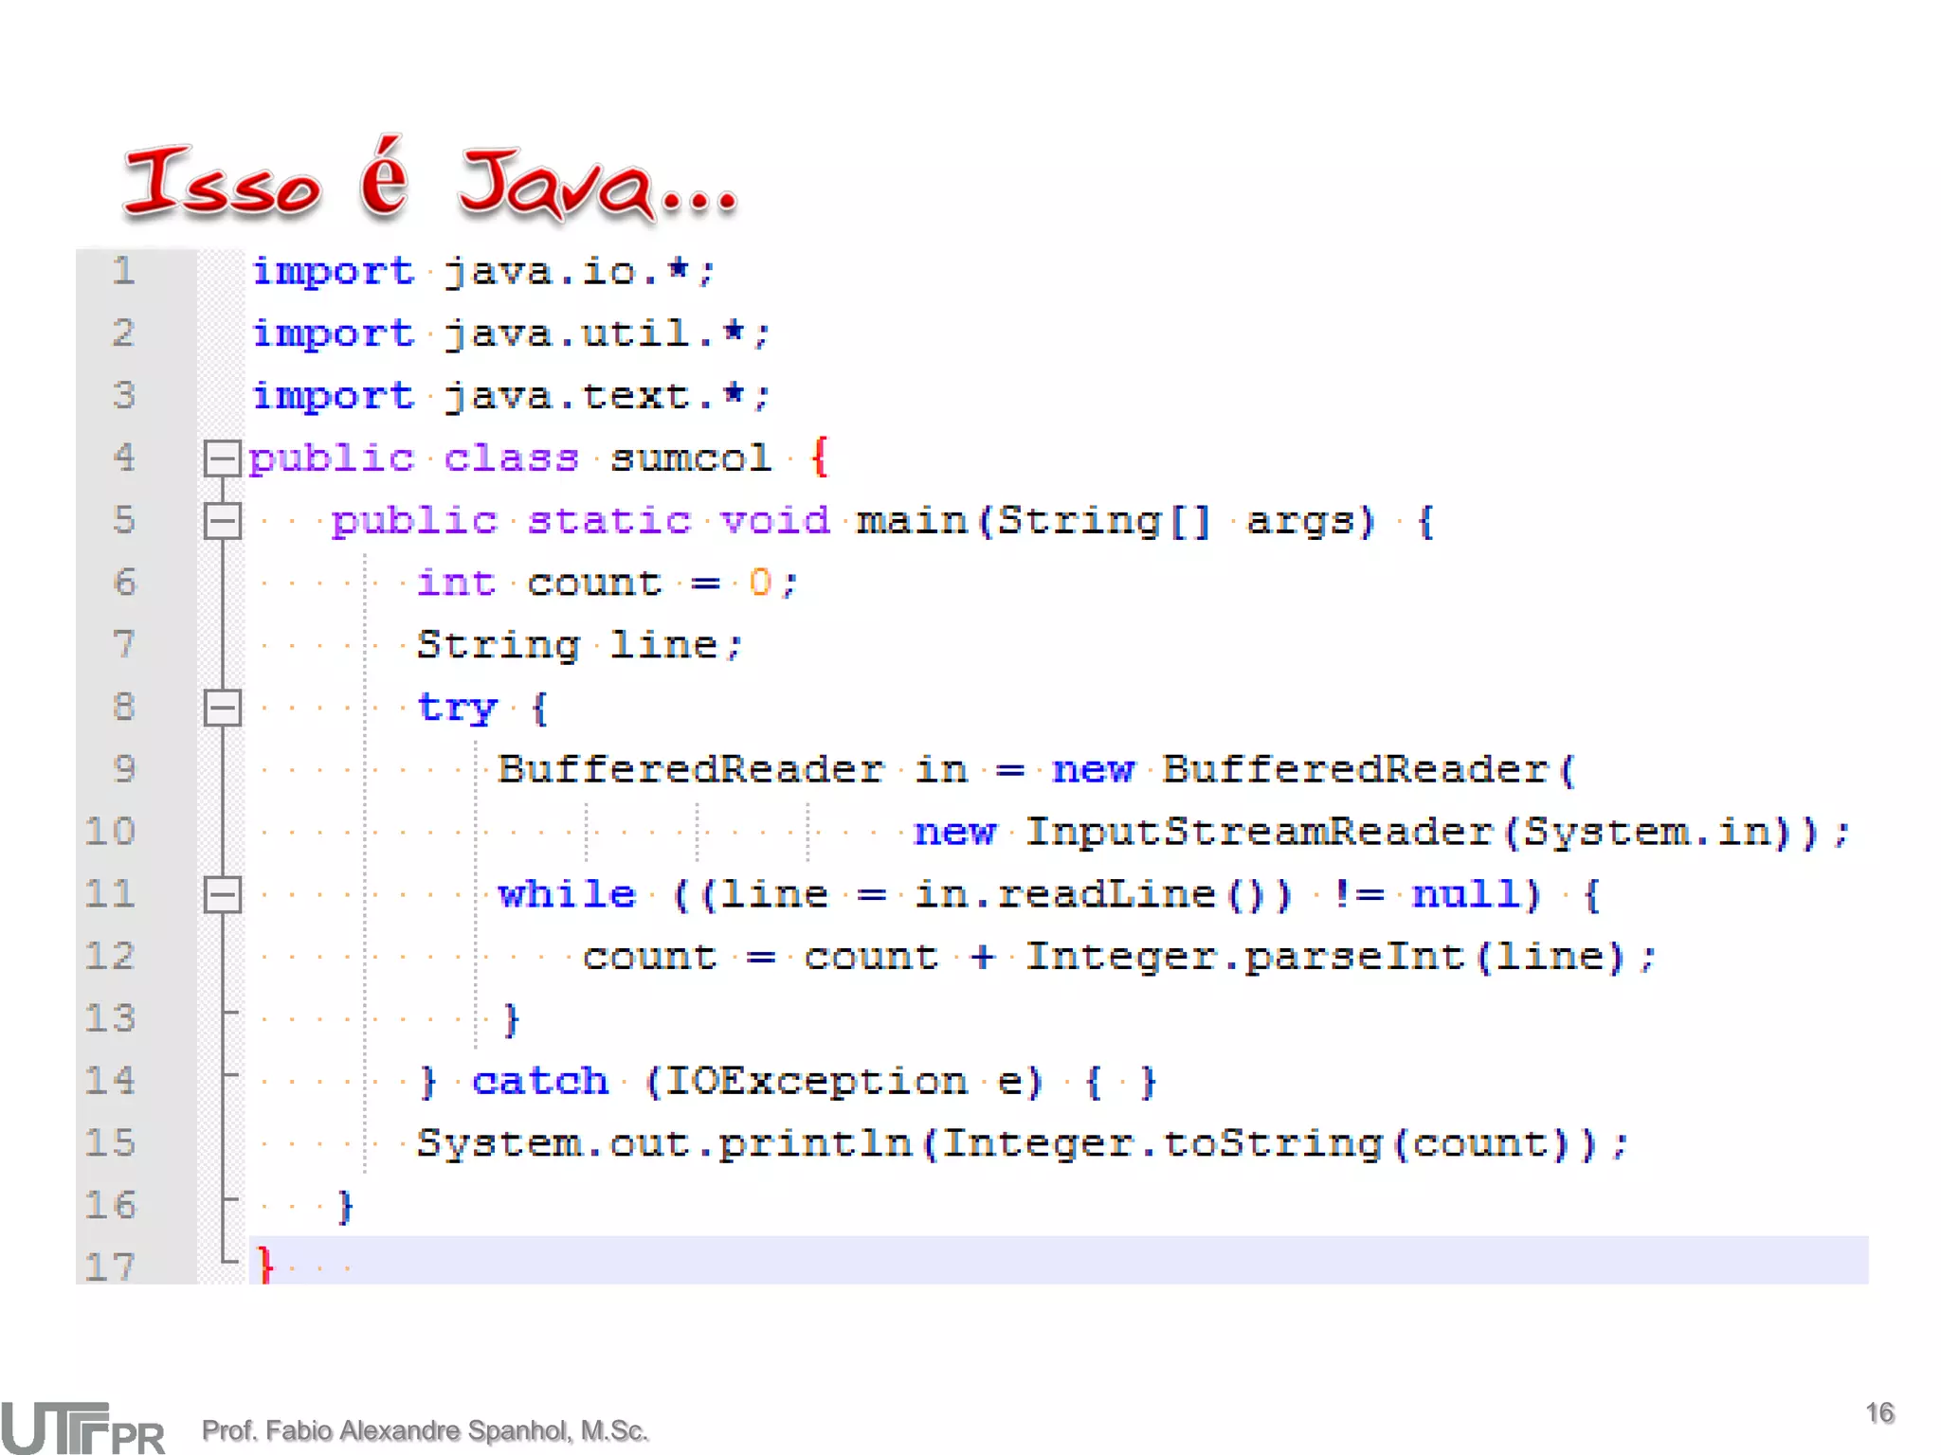Click line number 9 in gutter
The width and height of the screenshot is (1941, 1455).
pos(123,769)
